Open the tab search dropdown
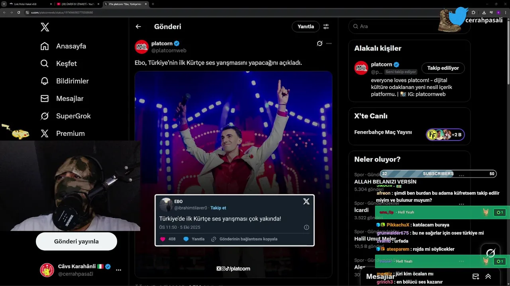The image size is (510, 286). [4, 4]
